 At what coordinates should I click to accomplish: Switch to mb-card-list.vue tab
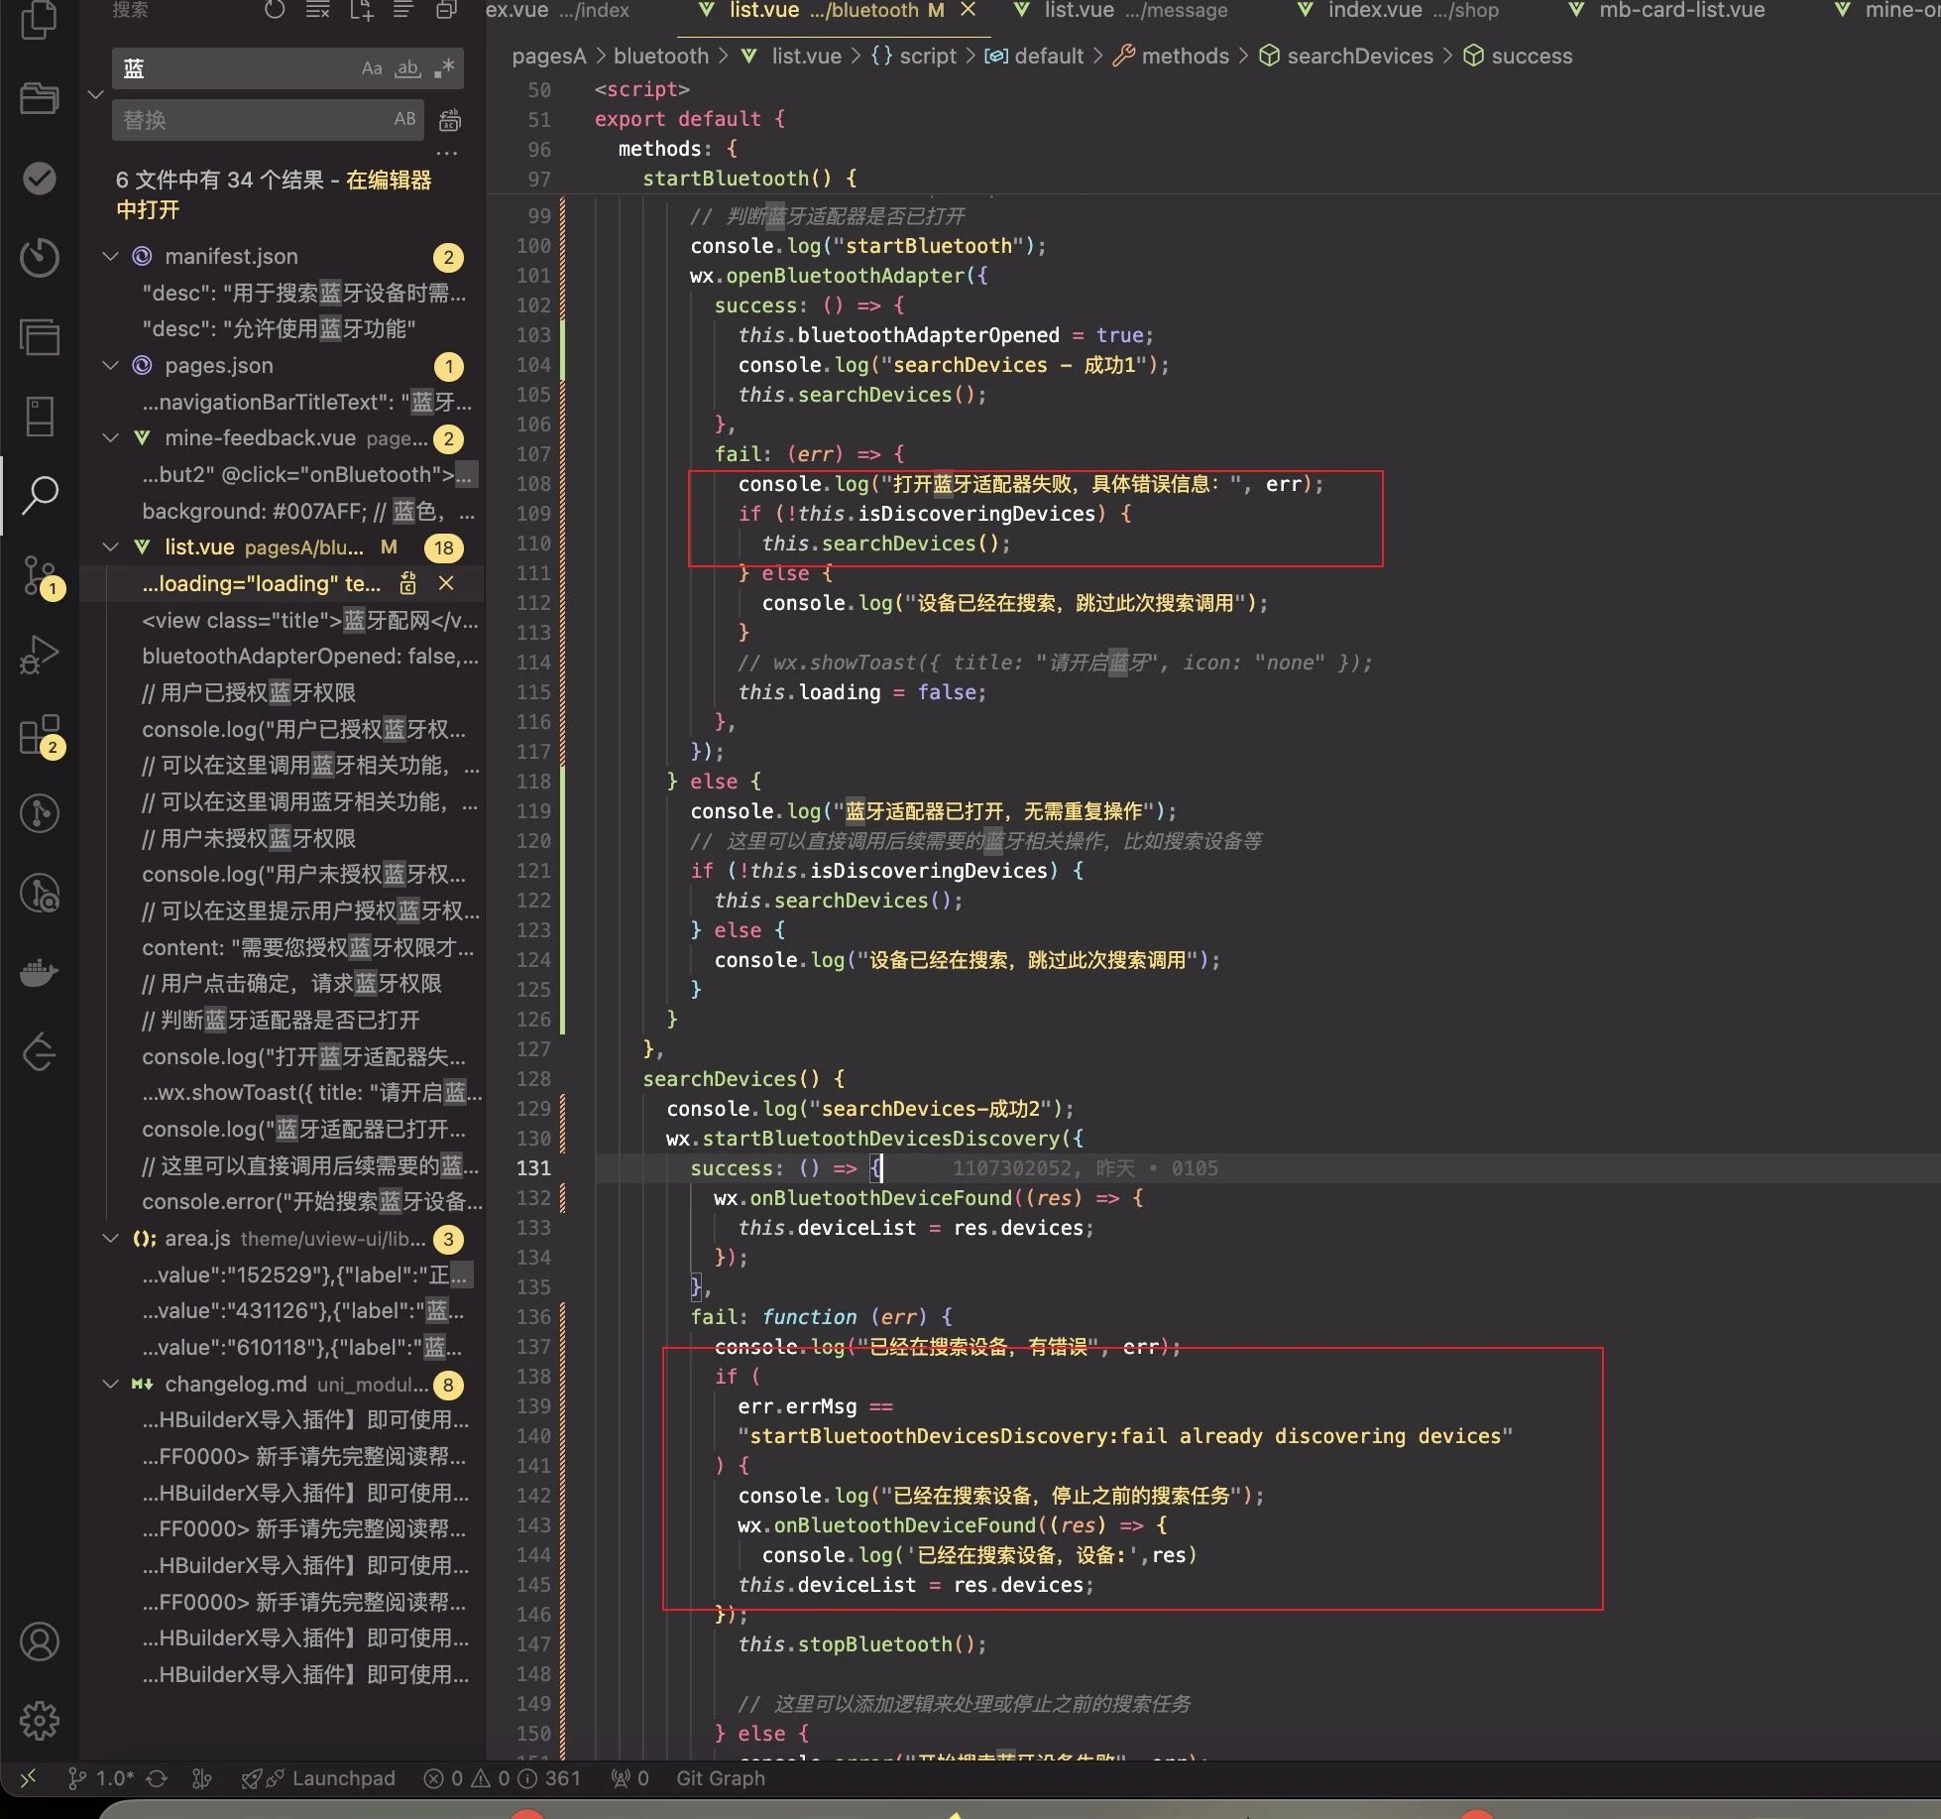[x=1681, y=11]
